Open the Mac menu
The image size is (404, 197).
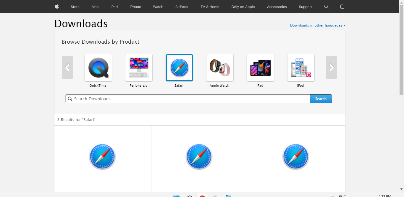[95, 7]
